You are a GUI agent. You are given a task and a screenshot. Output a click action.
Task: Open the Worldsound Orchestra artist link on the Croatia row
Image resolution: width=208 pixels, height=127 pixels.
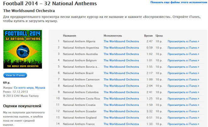(x=121, y=105)
